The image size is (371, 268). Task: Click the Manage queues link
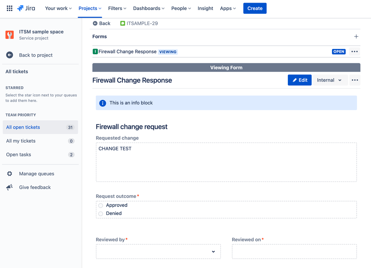click(37, 173)
